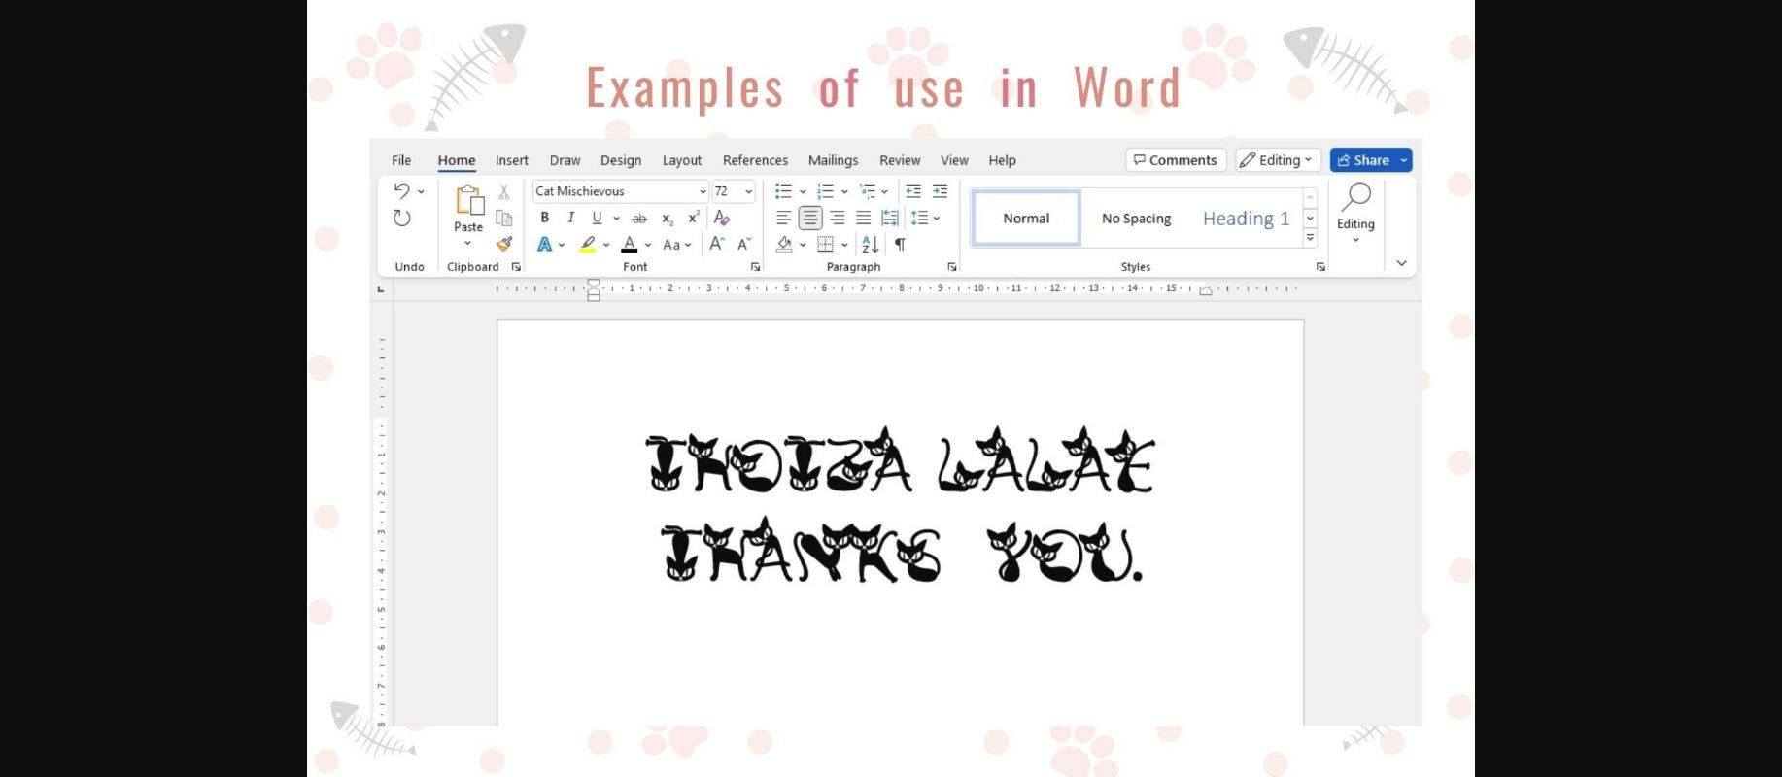
Task: Clear all formatting icon
Action: pos(721,218)
